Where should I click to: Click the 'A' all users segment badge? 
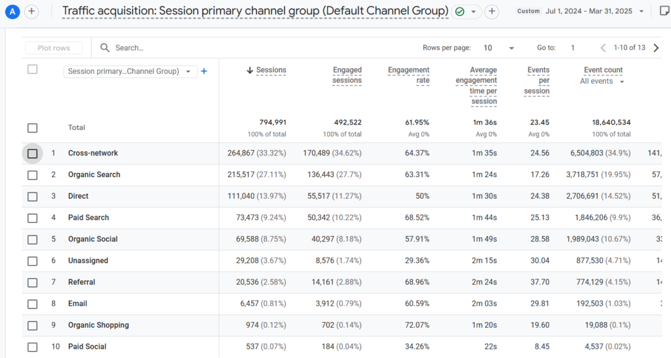(12, 11)
